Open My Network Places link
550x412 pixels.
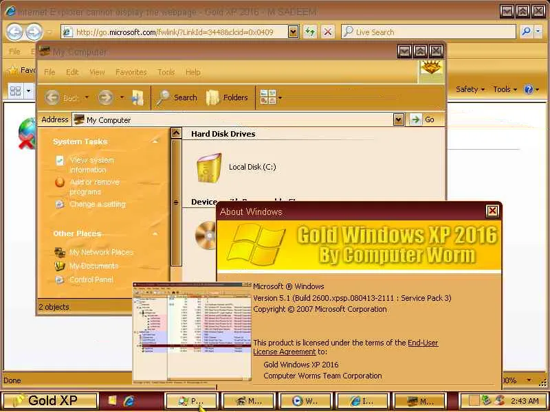pos(101,252)
